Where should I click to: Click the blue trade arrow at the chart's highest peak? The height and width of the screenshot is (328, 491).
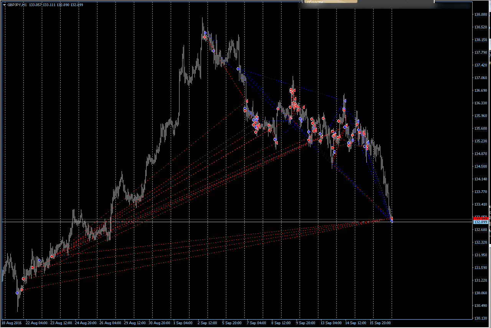pos(205,33)
